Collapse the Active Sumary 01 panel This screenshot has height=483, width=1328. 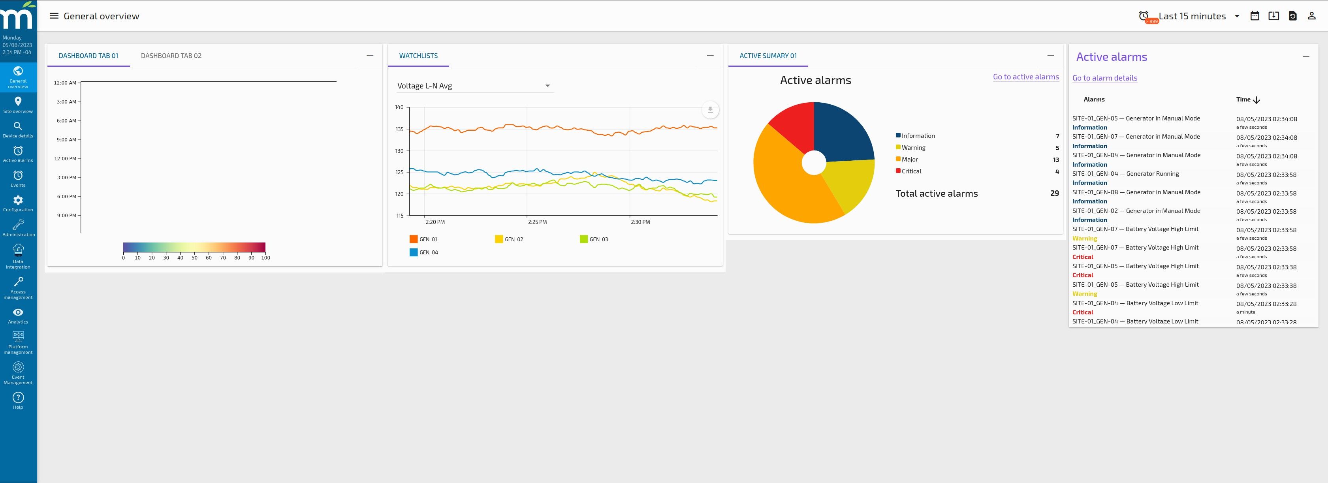pyautogui.click(x=1050, y=56)
